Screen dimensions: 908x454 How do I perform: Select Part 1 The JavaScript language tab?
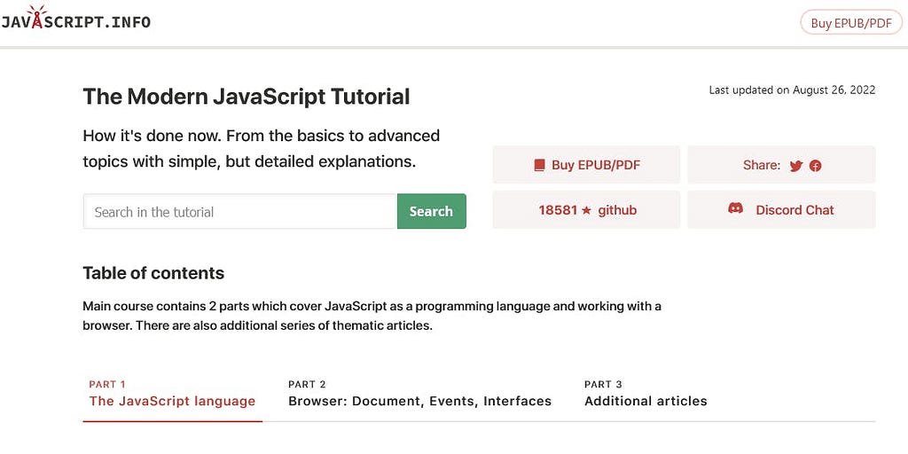pyautogui.click(x=173, y=394)
